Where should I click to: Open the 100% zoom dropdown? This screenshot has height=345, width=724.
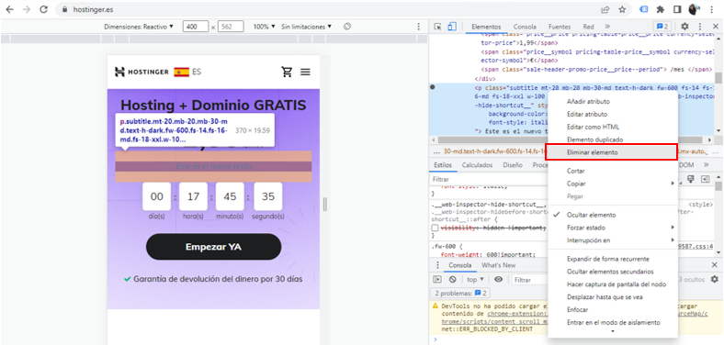click(x=264, y=27)
